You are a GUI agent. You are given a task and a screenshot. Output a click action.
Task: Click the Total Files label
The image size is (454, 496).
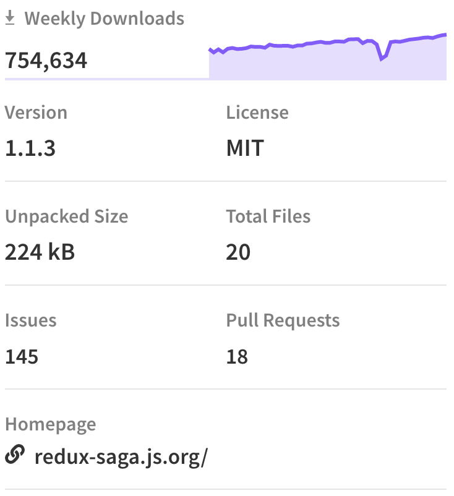268,216
